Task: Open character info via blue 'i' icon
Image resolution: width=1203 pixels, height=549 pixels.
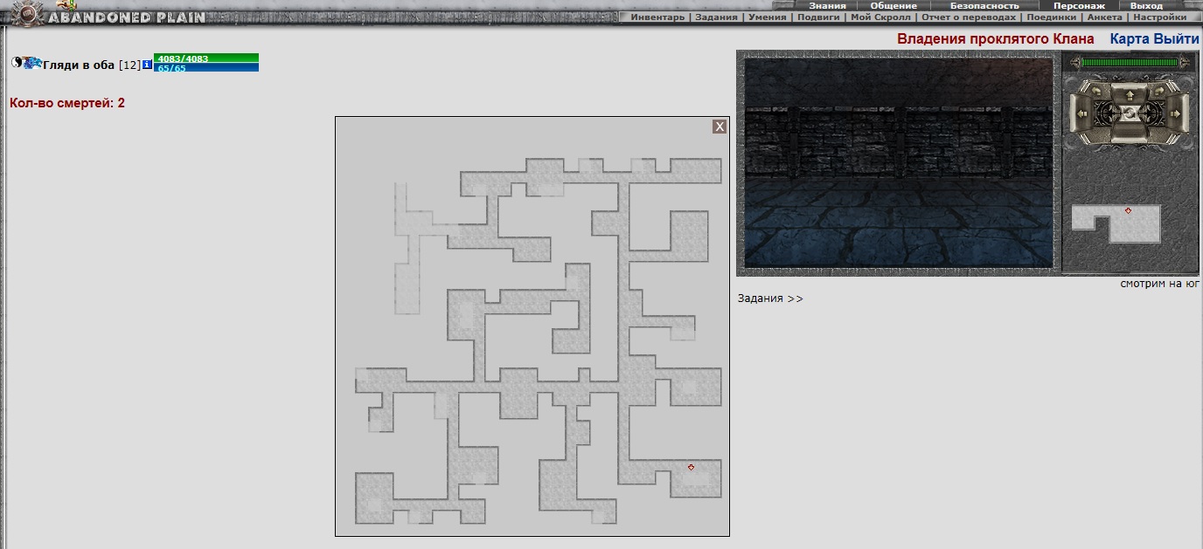Action: click(147, 65)
